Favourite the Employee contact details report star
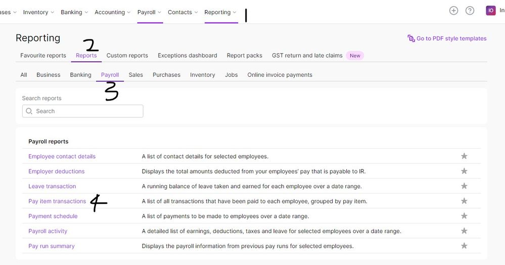Image resolution: width=505 pixels, height=265 pixels. click(x=464, y=156)
